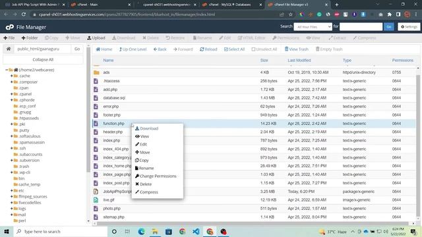Switch to the cPanel - Main browser tab
422x237 pixels.
coord(88,5)
